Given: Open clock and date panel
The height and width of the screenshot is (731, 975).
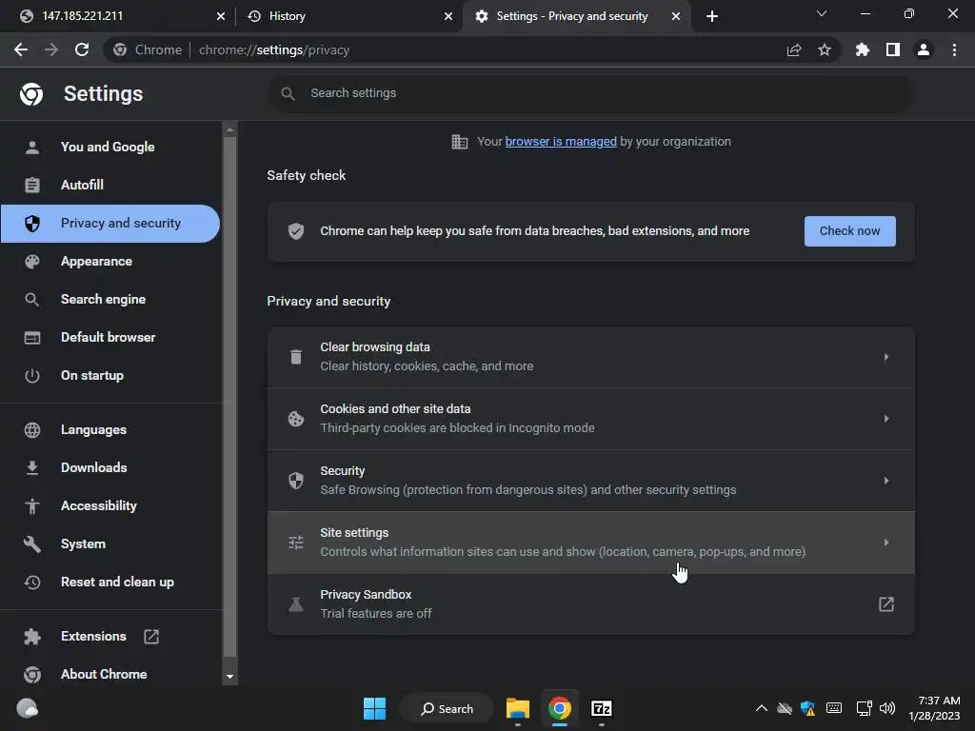Looking at the screenshot, I should point(934,708).
